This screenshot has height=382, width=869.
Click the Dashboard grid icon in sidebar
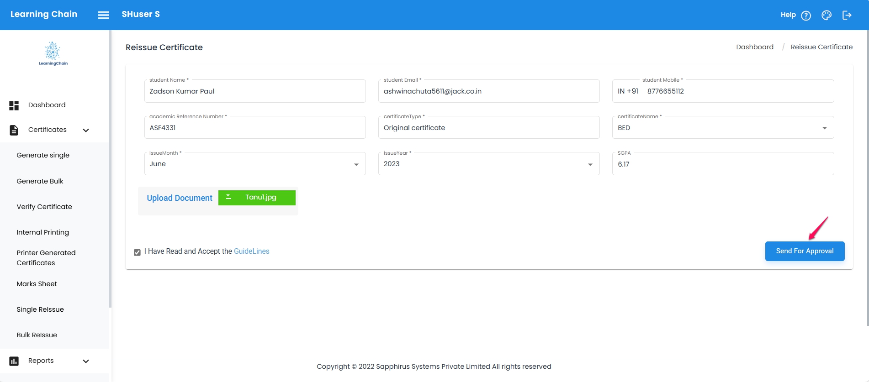click(x=14, y=105)
